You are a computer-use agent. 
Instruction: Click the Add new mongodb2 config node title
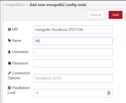[x=58, y=5]
